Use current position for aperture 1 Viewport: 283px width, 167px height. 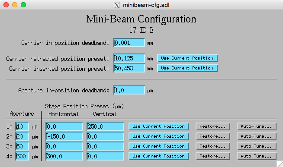(159, 126)
